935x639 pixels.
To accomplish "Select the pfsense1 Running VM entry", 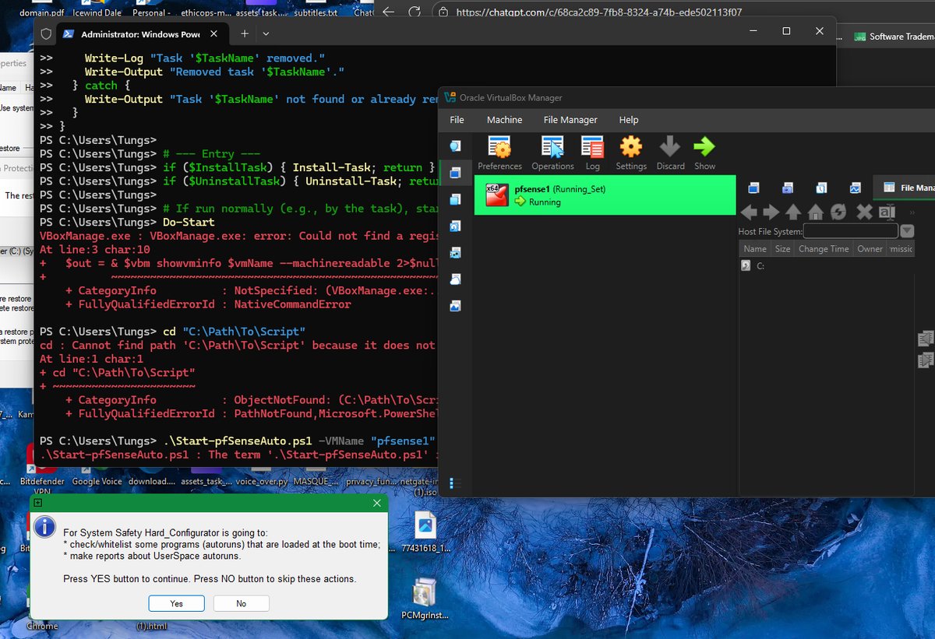I will point(605,195).
